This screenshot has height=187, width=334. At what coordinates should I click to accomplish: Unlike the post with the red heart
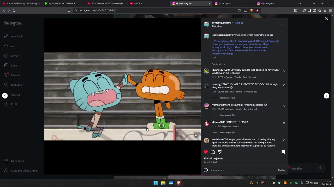206,152
